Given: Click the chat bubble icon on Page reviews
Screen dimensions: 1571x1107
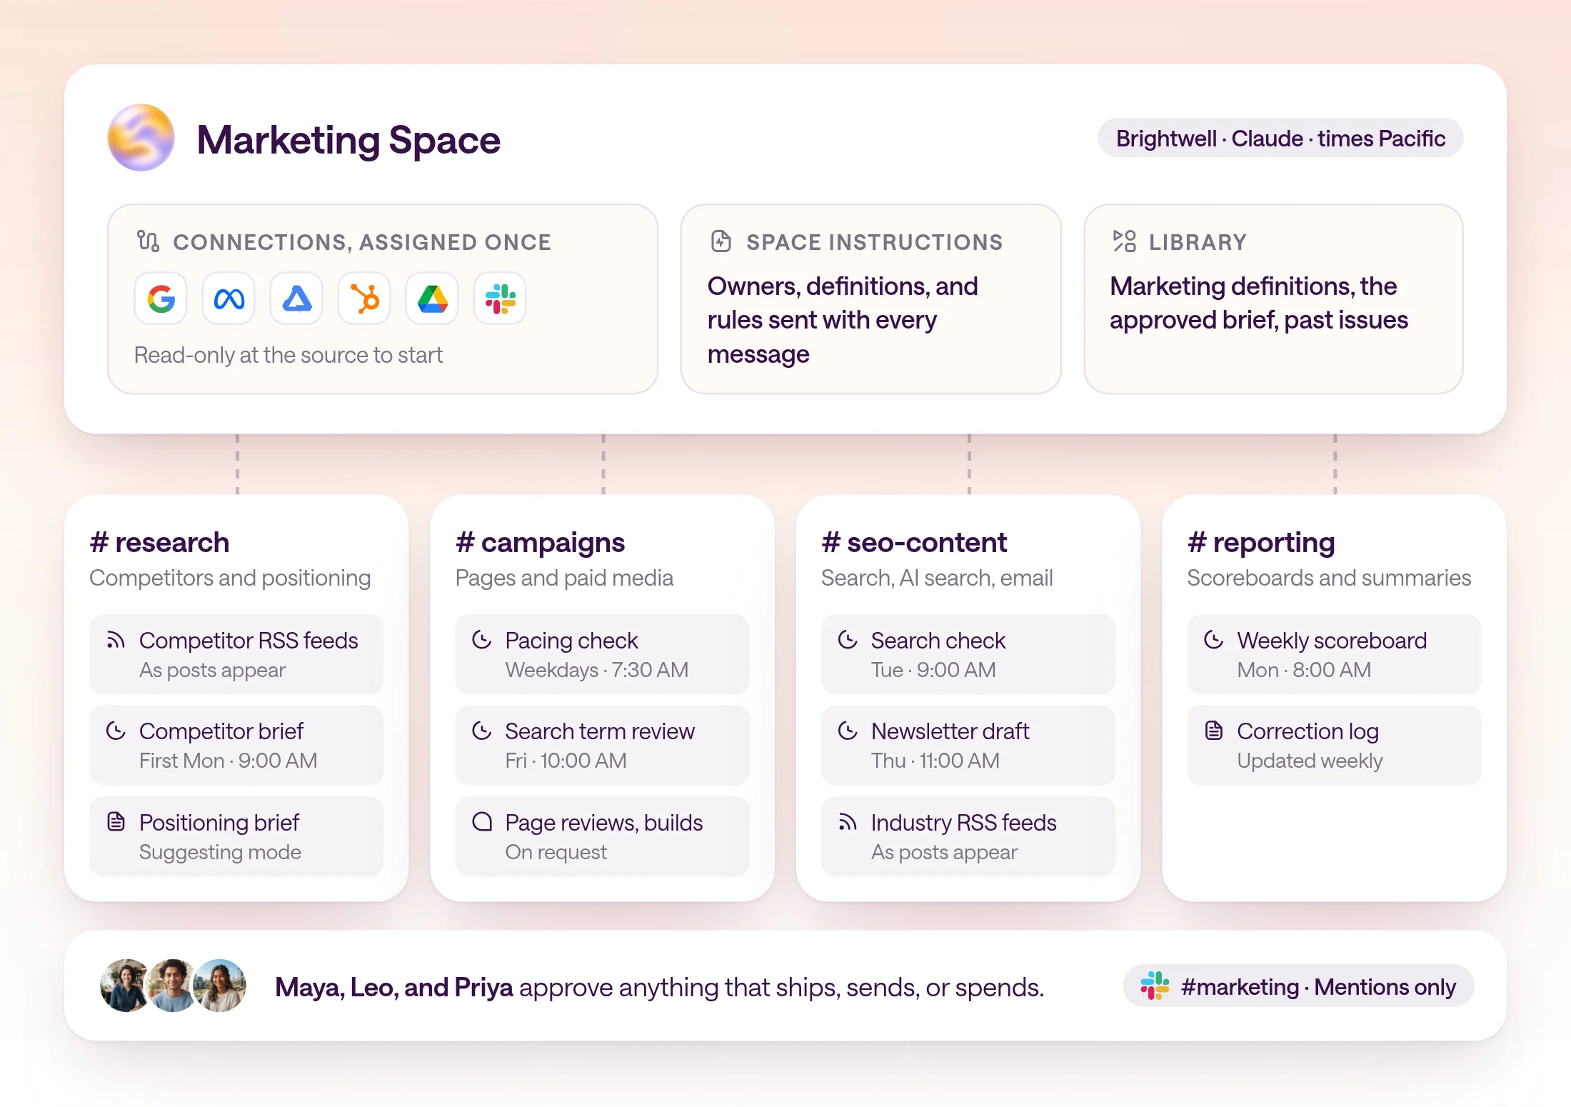Looking at the screenshot, I should coord(482,821).
